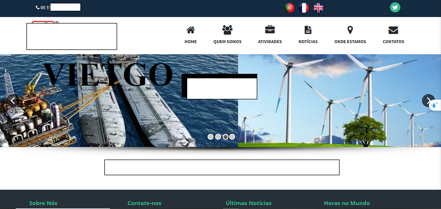The height and width of the screenshot is (209, 441).
Task: Click the document icon above NOTÍCIAS
Action: click(x=308, y=30)
